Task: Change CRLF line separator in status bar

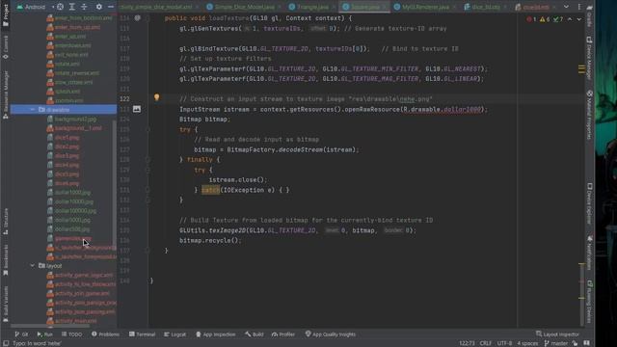Action: click(x=486, y=343)
